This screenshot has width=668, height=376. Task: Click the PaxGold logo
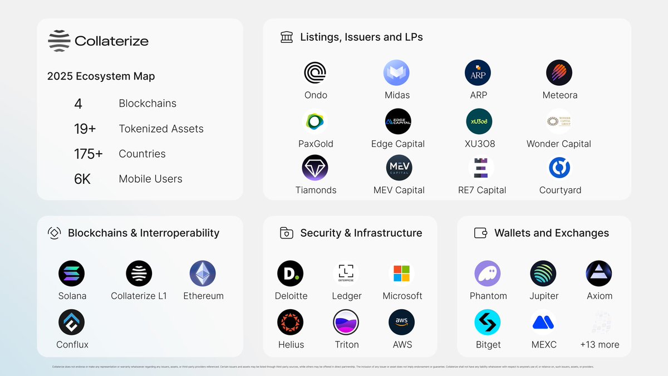[x=315, y=121]
